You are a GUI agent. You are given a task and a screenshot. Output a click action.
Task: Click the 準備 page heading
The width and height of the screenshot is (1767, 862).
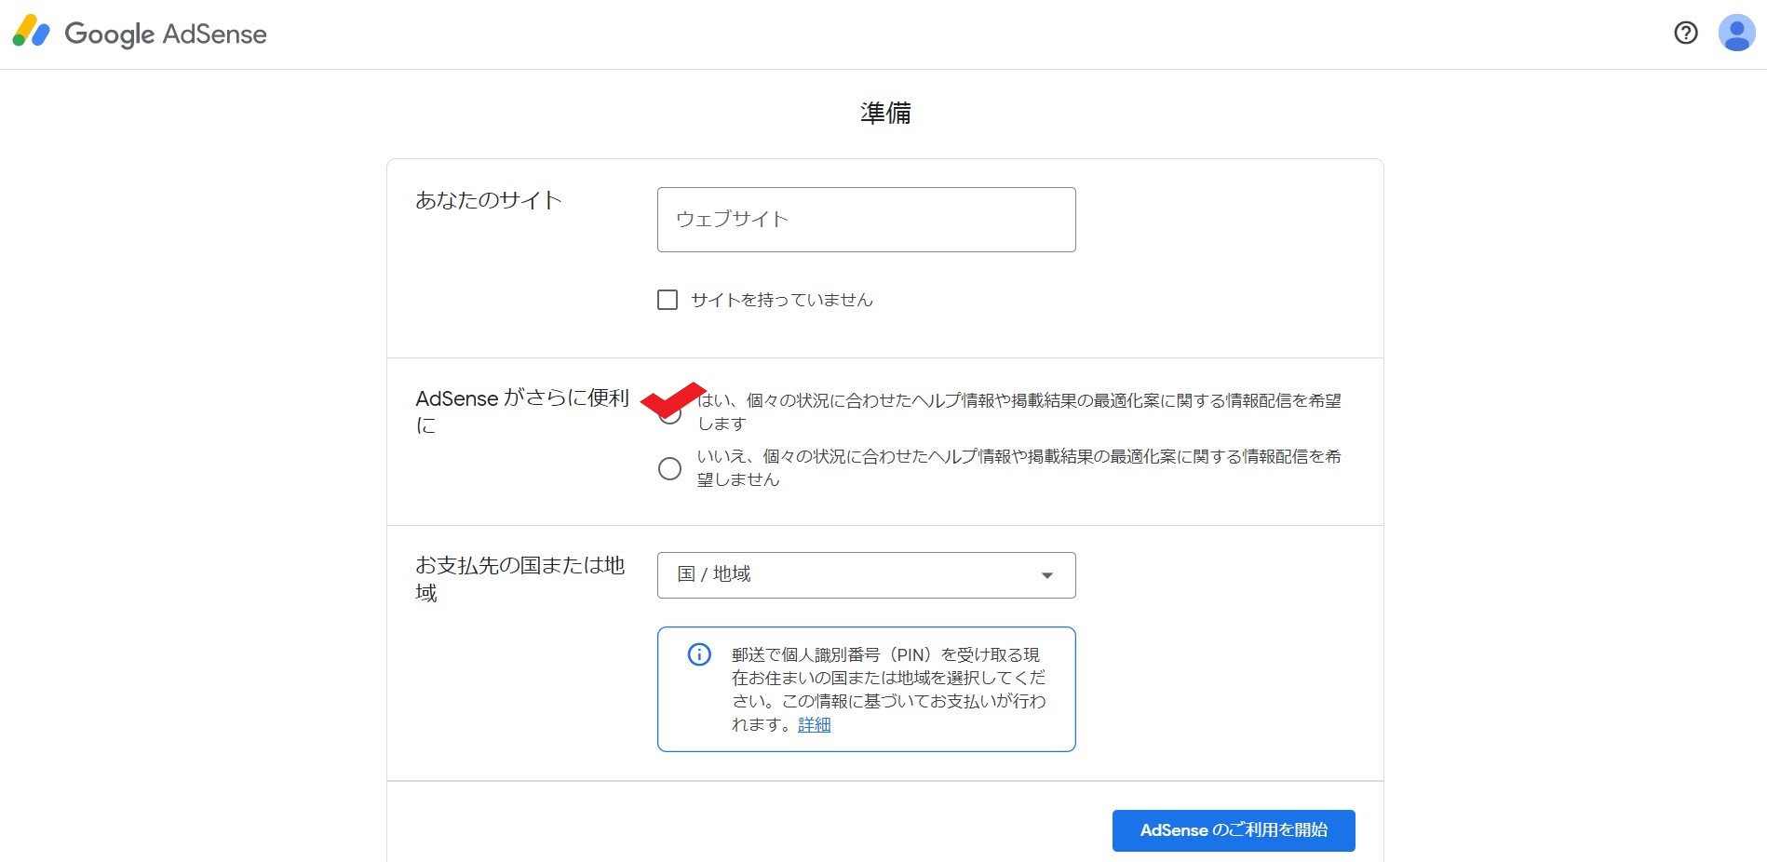[x=885, y=114]
